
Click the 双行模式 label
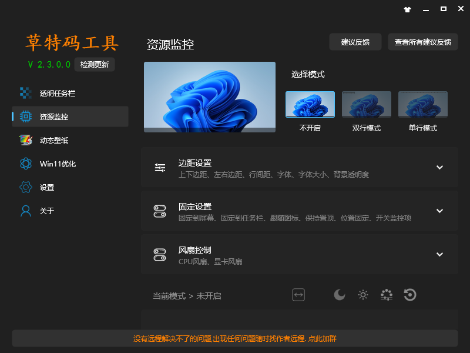pyautogui.click(x=366, y=128)
